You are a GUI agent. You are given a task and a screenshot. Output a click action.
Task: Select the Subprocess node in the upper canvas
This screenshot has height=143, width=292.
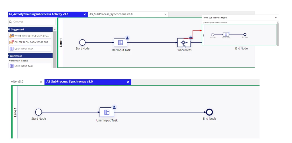click(x=184, y=43)
